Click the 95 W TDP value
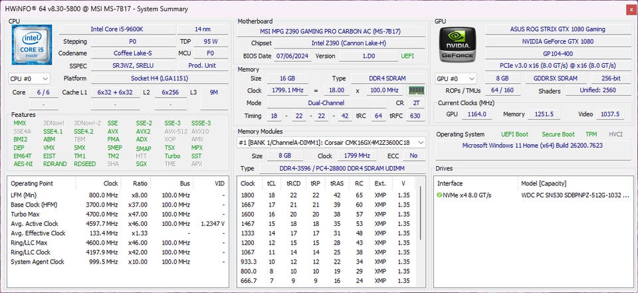Screen dimensions: 638x293 211,41
